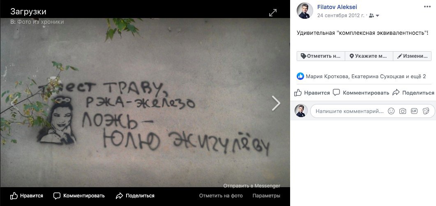Insert an emoji using the smiley icon
The width and height of the screenshot is (436, 206).
pos(391,111)
